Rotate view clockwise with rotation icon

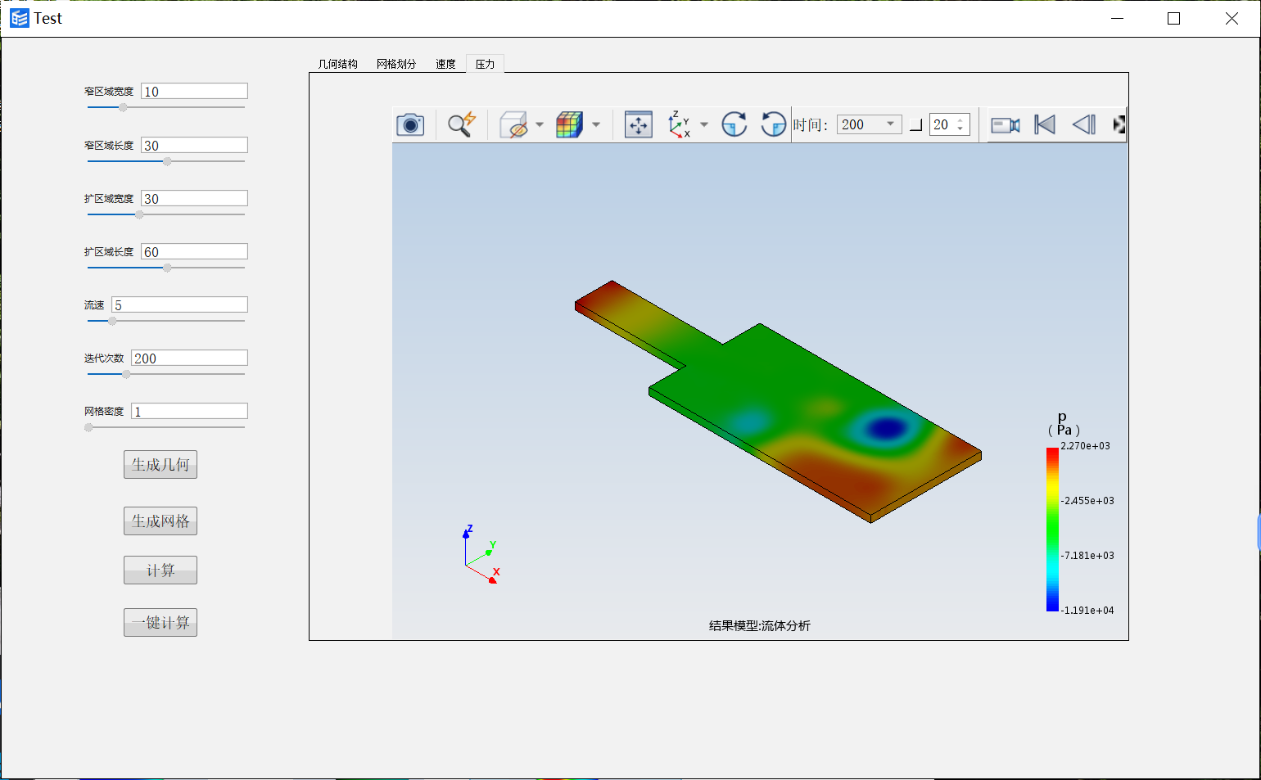pyautogui.click(x=734, y=124)
